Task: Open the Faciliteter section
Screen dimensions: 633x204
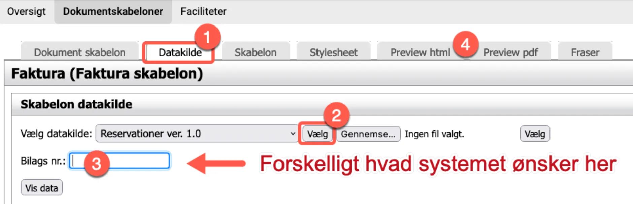Action: 203,11
